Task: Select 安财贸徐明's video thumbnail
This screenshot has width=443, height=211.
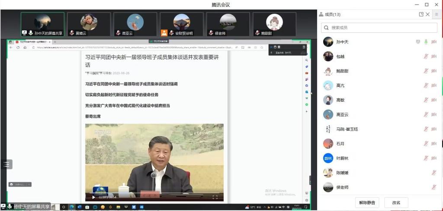Action: pos(181,24)
